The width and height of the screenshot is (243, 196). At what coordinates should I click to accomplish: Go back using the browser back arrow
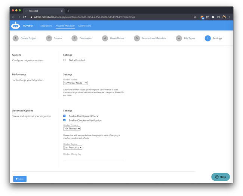point(13,17)
